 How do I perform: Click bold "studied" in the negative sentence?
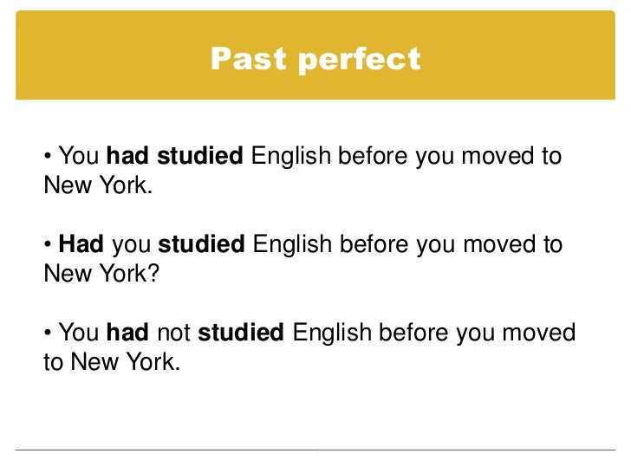tap(241, 332)
